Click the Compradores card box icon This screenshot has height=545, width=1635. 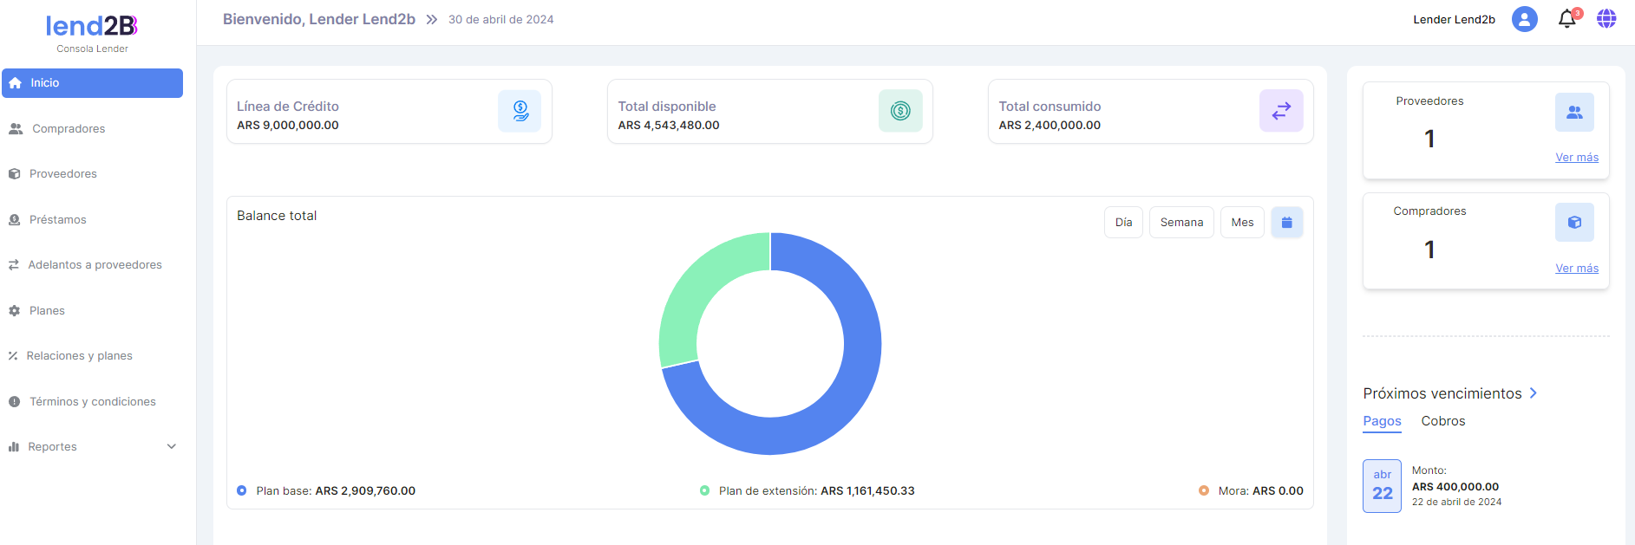[1574, 223]
